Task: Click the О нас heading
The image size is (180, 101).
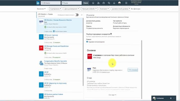Action: [x=89, y=78]
